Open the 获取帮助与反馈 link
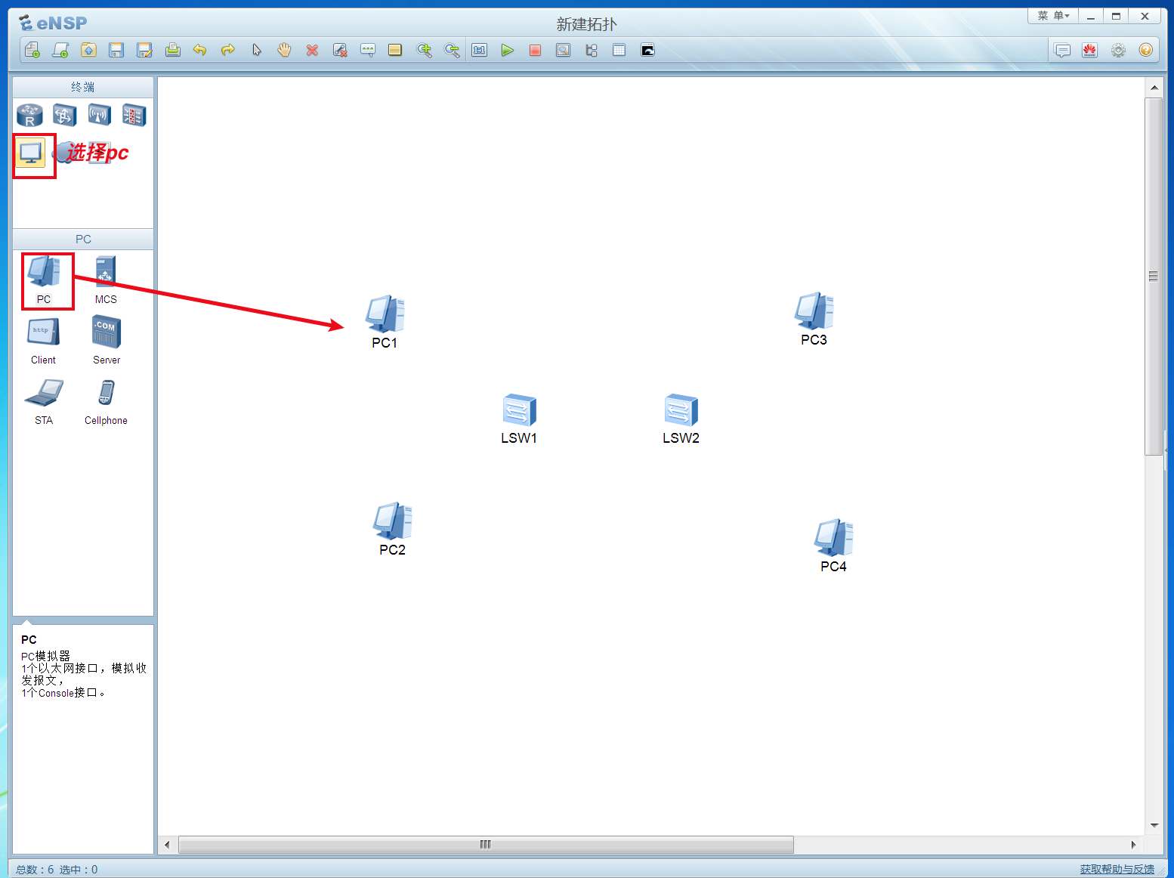1174x878 pixels. tap(1116, 869)
